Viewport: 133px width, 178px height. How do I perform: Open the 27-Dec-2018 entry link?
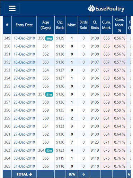[24, 134]
